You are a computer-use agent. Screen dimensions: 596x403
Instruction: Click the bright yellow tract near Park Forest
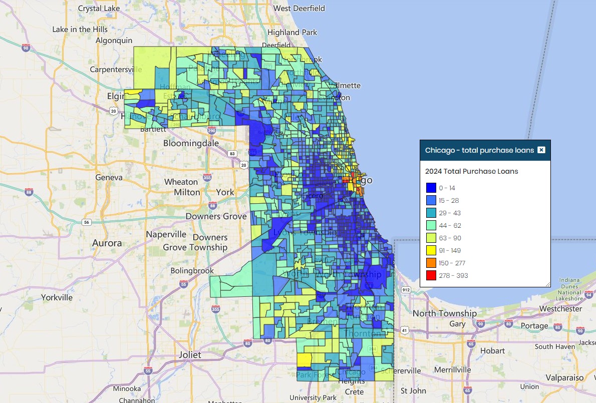click(x=304, y=360)
